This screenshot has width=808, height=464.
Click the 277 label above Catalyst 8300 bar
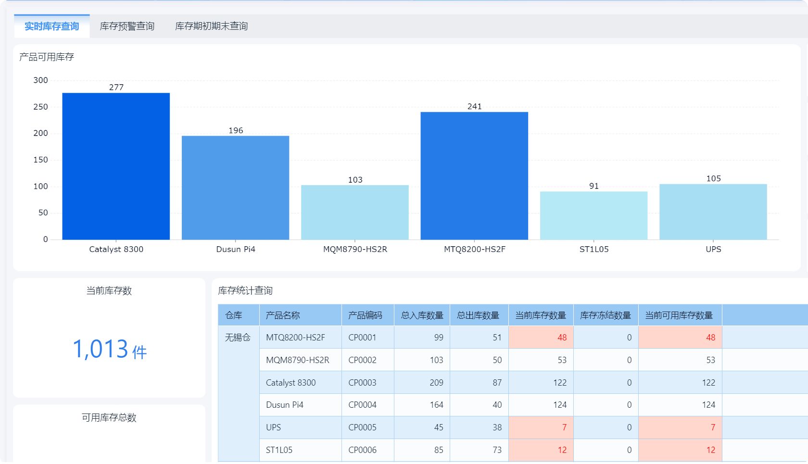point(116,88)
